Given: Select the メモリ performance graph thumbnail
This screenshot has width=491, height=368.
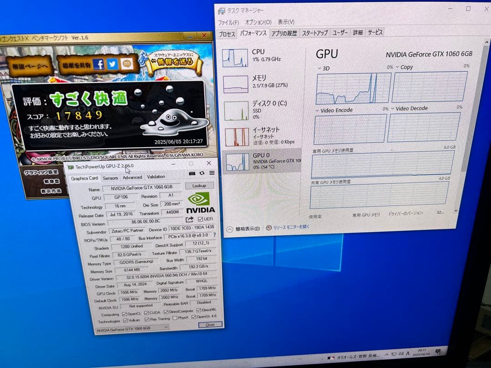Looking at the screenshot, I should tap(236, 84).
